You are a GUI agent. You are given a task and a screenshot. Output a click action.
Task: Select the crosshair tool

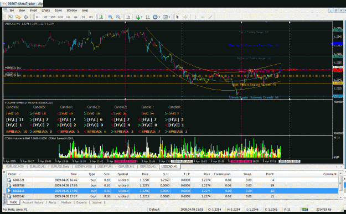tap(185, 17)
